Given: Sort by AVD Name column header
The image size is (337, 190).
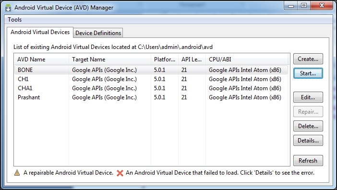Looking at the screenshot, I should point(41,59).
